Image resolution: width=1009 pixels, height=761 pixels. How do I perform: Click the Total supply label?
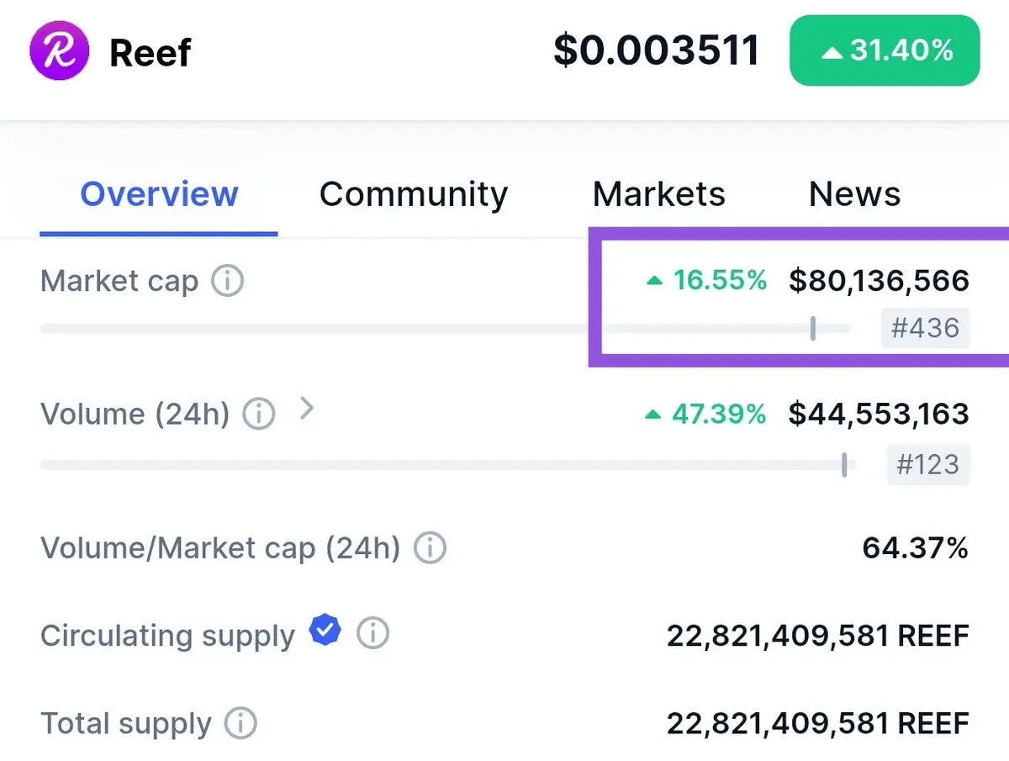[x=126, y=723]
